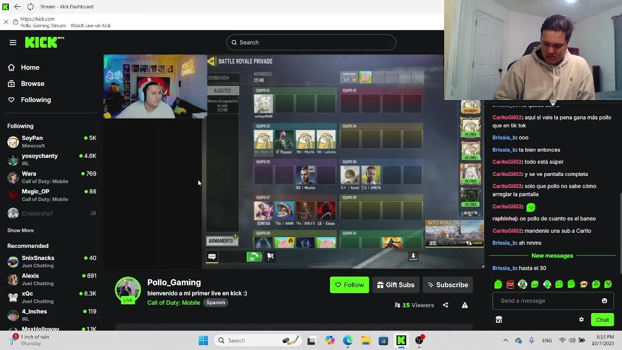Go back using browser back arrow
The width and height of the screenshot is (622, 350).
[x=17, y=7]
